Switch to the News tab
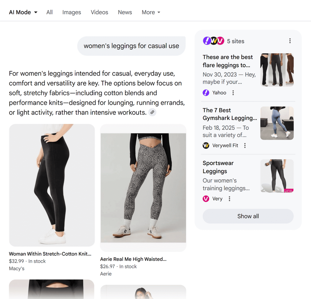Screen dimensions: 311x299 pos(125,12)
